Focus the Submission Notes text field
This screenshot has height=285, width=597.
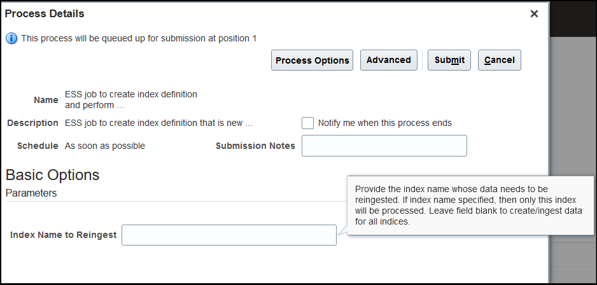click(x=384, y=146)
